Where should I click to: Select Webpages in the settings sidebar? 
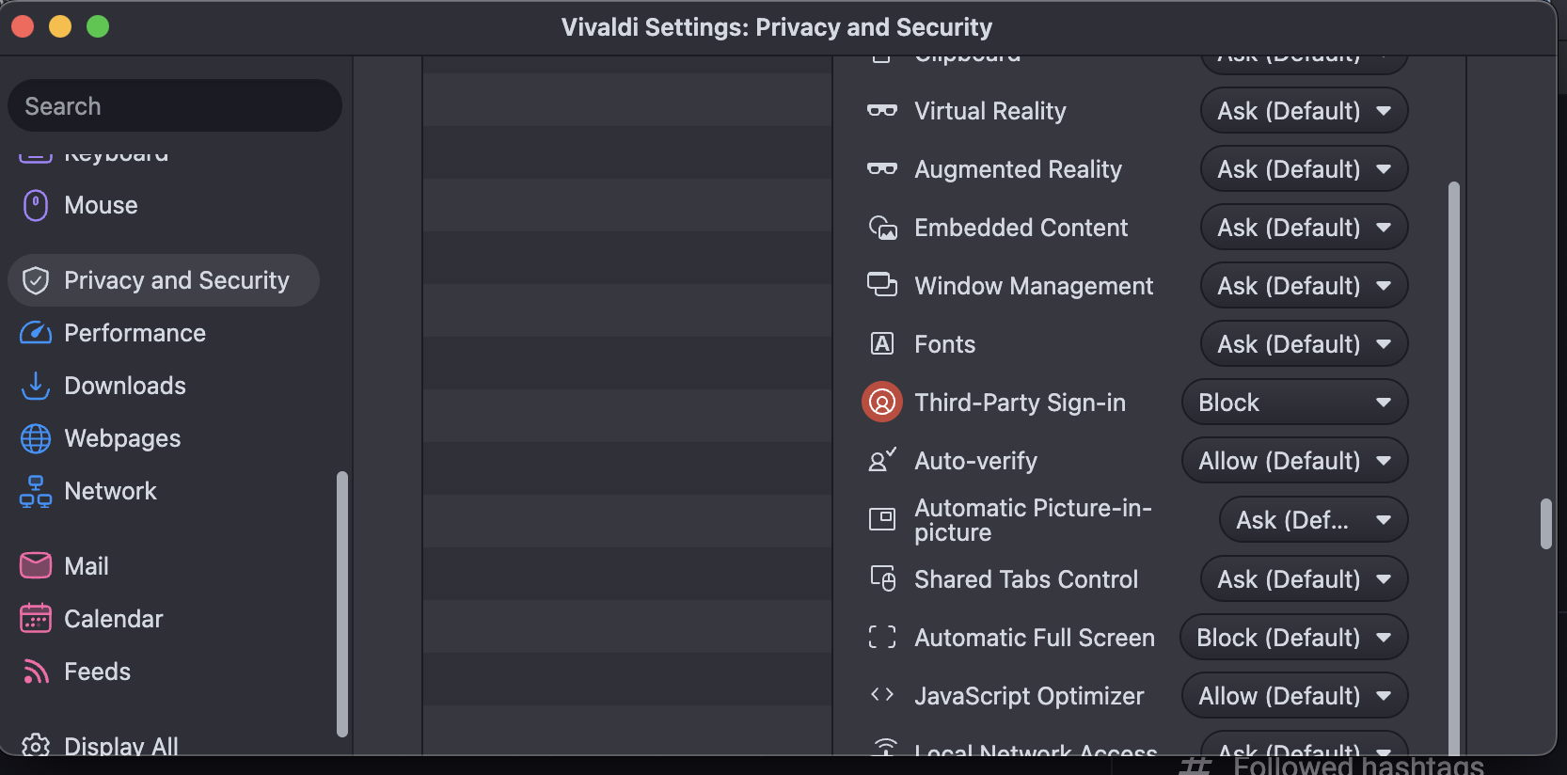tap(122, 438)
